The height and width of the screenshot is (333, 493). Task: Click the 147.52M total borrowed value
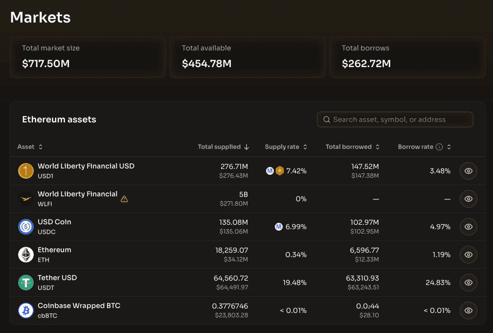(x=365, y=166)
